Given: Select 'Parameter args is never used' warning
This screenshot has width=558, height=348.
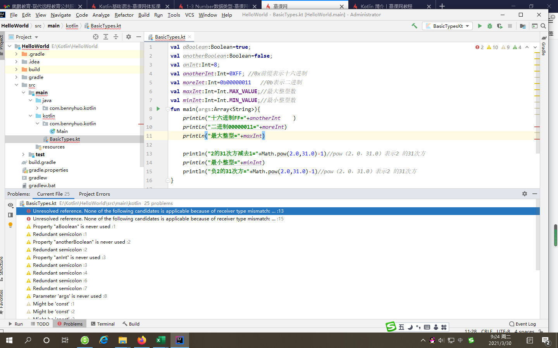Looking at the screenshot, I should coord(67,296).
